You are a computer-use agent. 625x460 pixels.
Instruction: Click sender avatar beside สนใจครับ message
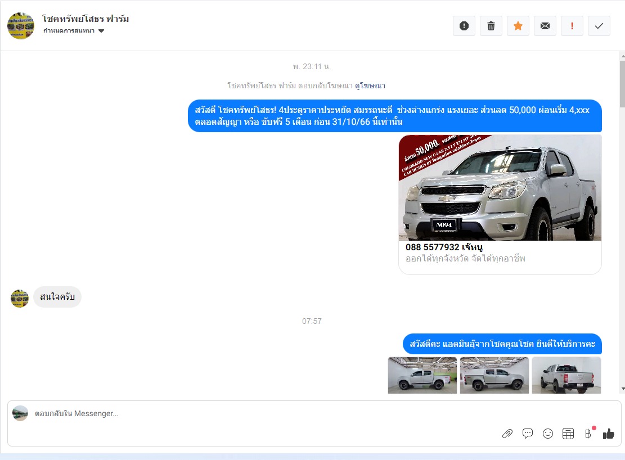tap(20, 299)
